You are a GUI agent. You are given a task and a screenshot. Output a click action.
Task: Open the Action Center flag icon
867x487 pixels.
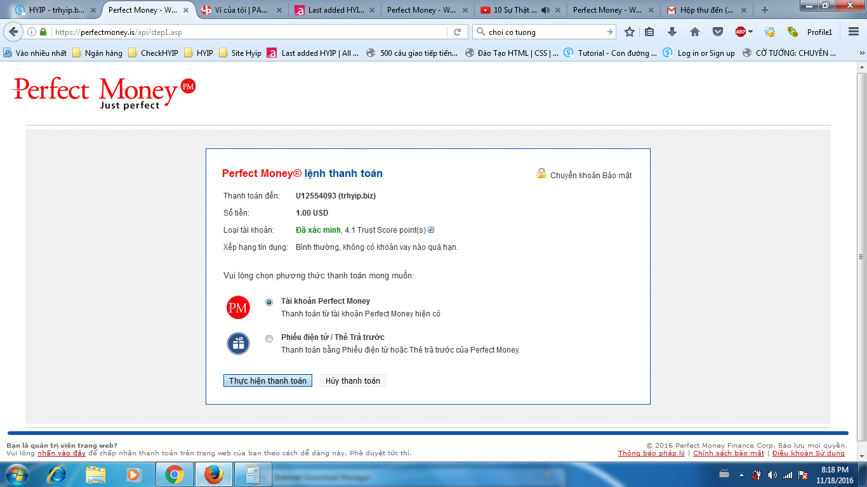pyautogui.click(x=804, y=475)
